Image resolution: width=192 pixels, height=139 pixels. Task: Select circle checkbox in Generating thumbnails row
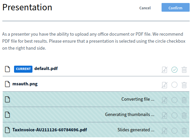[174, 115]
